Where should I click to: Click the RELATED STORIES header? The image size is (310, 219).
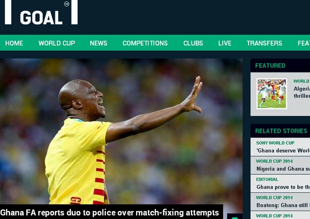tap(280, 131)
